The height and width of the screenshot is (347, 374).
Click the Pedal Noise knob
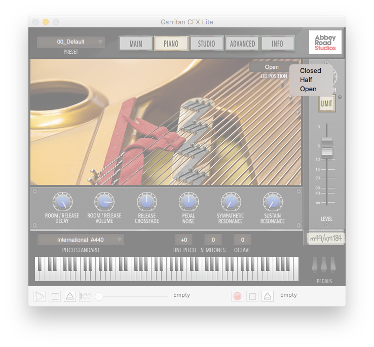click(x=189, y=202)
